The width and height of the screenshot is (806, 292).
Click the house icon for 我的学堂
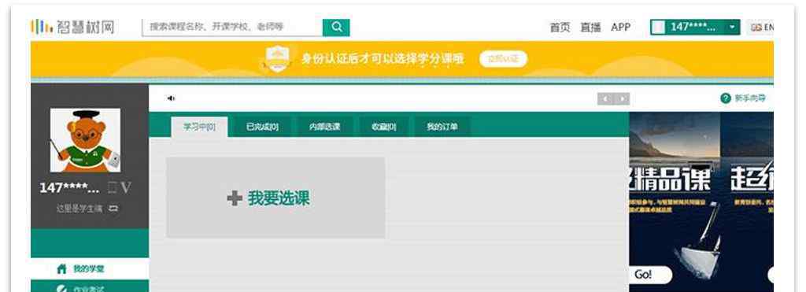[61, 269]
